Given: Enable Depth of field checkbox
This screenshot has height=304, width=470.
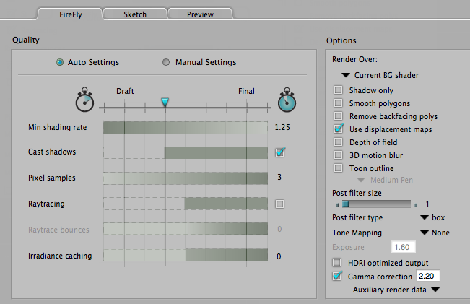Looking at the screenshot, I should coord(339,142).
